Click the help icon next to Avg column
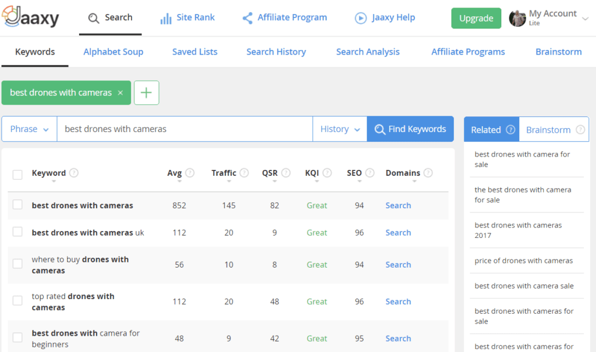 [x=190, y=173]
